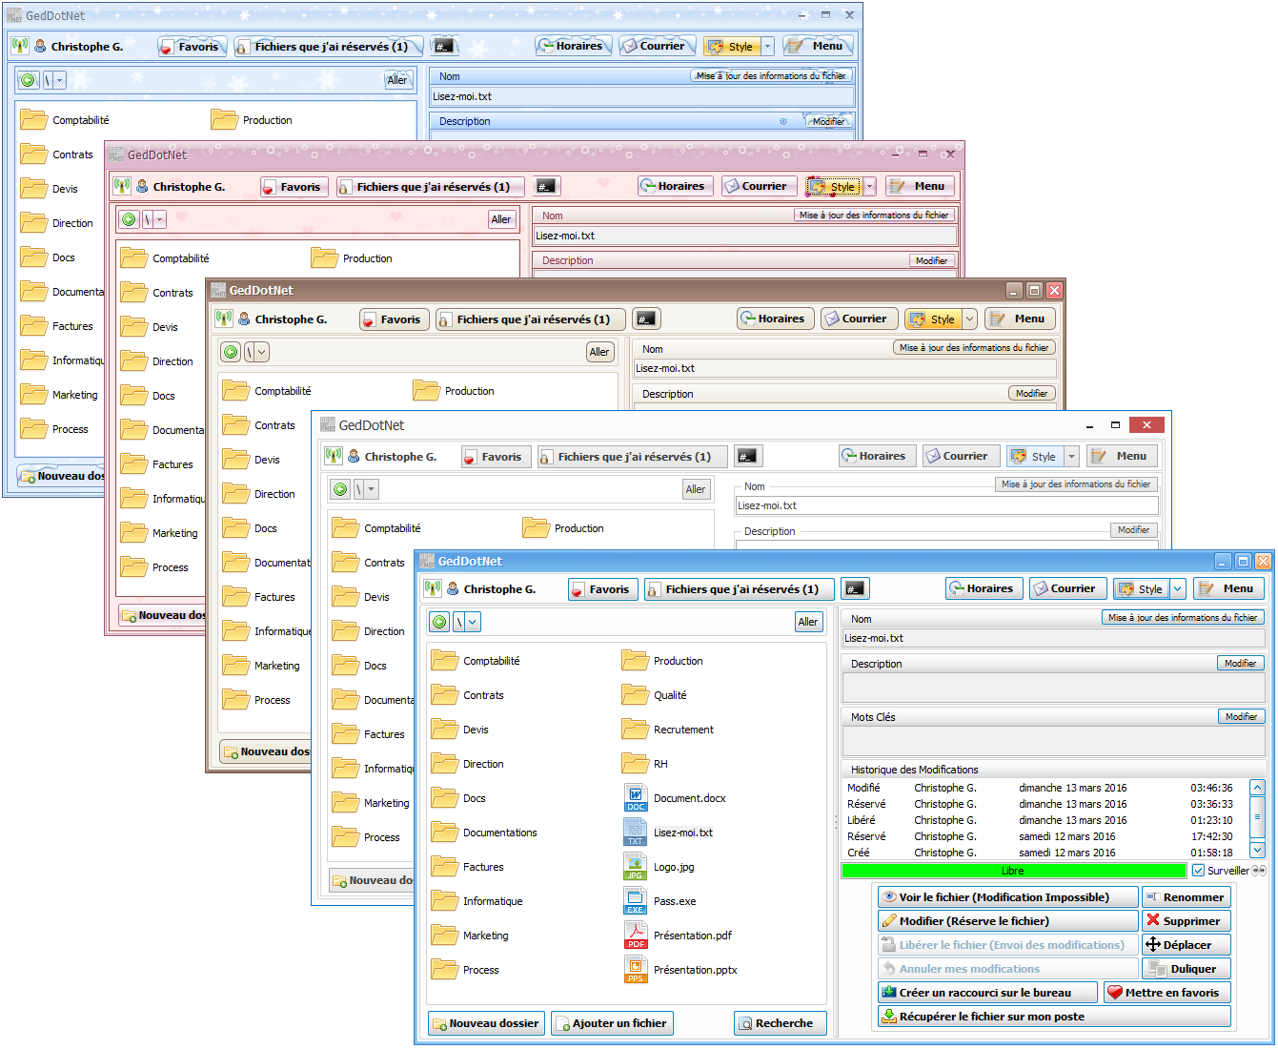Open the console icon in the snowflake window
1278x1049 pixels.
442,46
